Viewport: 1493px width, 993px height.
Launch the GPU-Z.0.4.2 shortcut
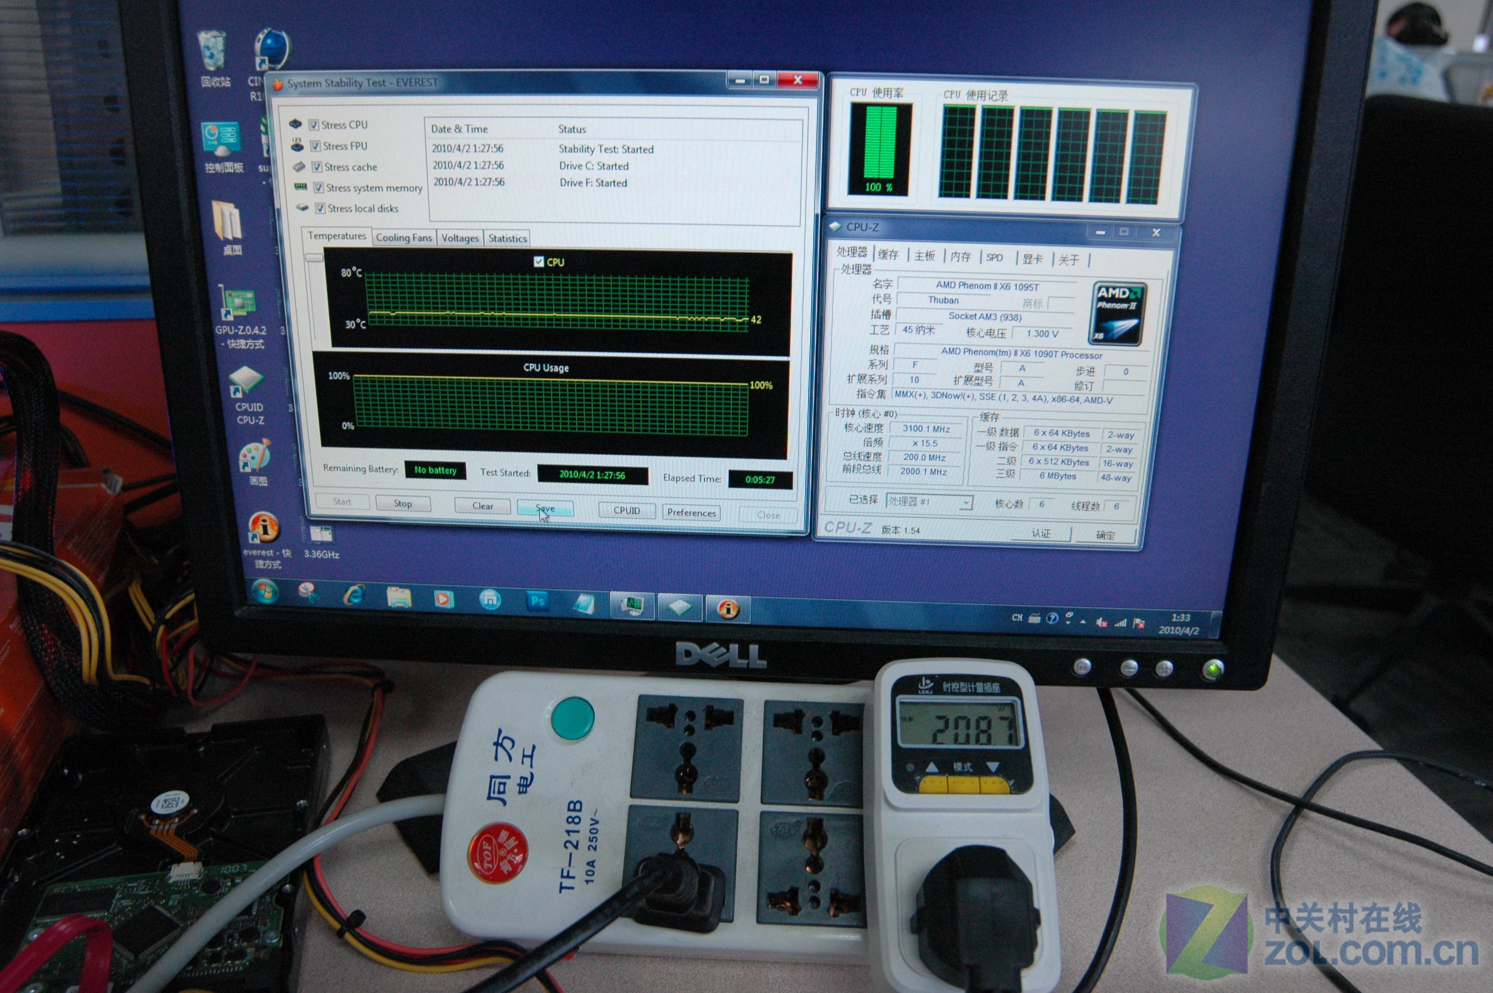click(x=239, y=317)
